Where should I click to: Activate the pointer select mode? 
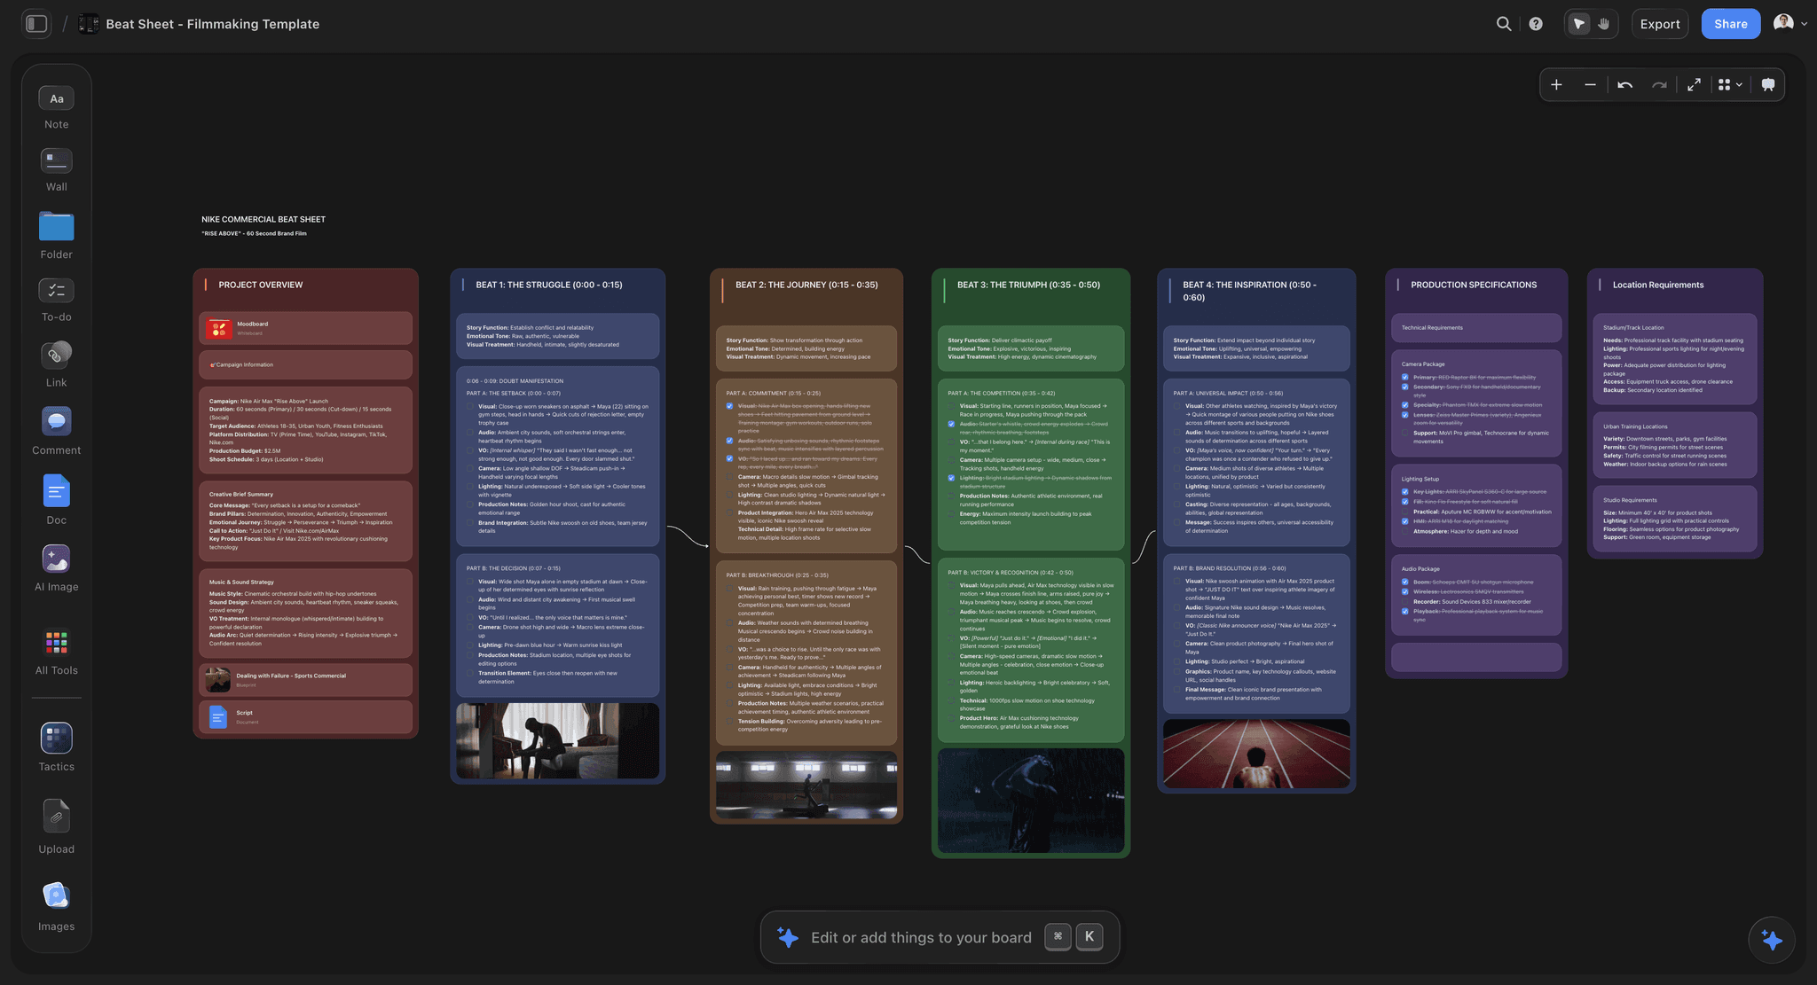click(x=1578, y=24)
